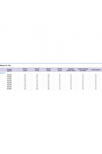The image size is (102, 154).
Task: Click the 58/164 size row label
Action: (9, 85)
